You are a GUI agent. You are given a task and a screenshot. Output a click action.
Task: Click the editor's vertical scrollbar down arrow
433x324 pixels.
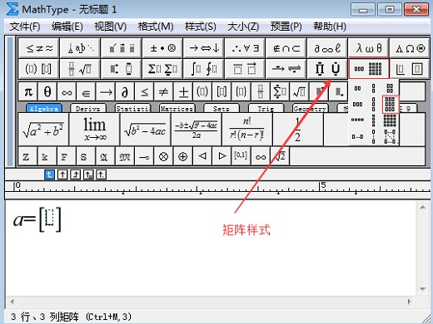point(423,289)
